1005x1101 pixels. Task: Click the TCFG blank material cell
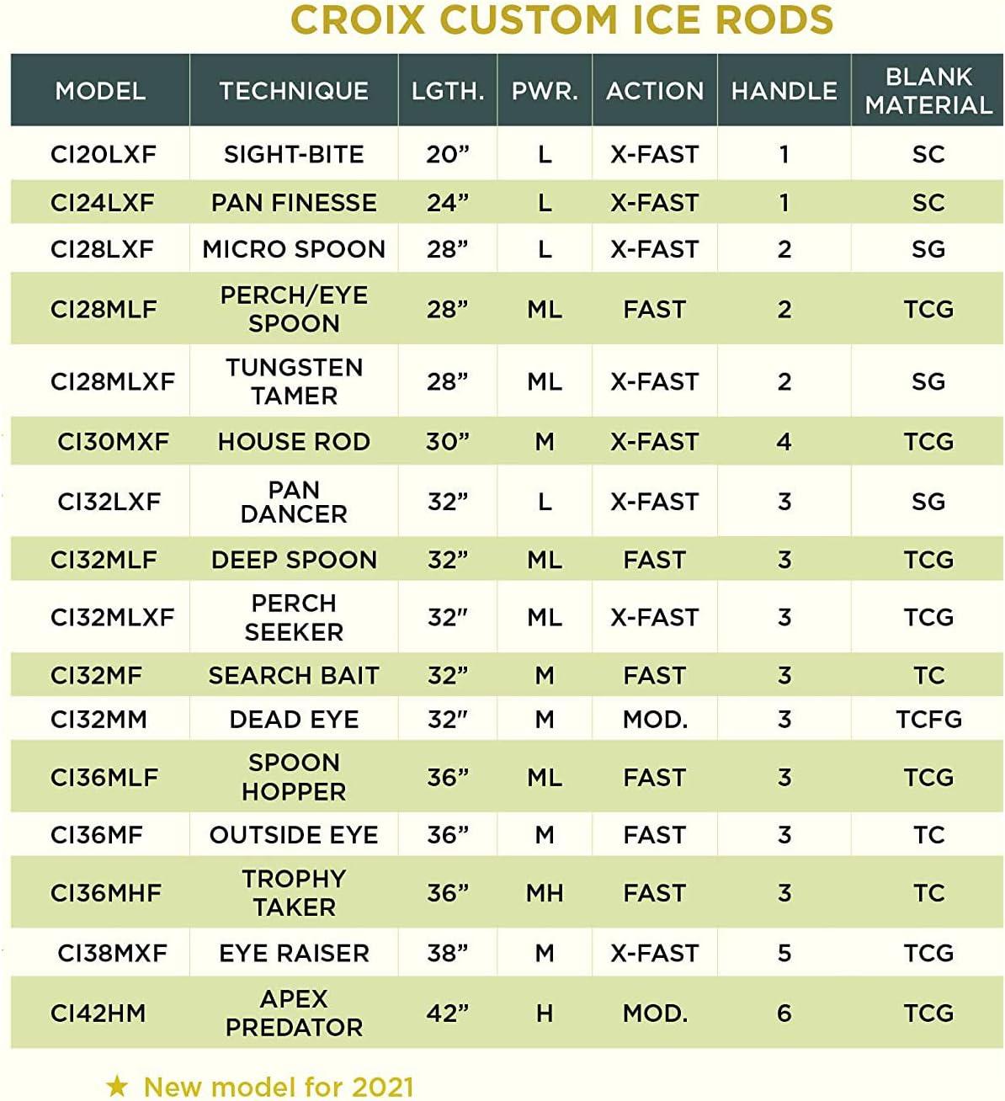tap(928, 720)
